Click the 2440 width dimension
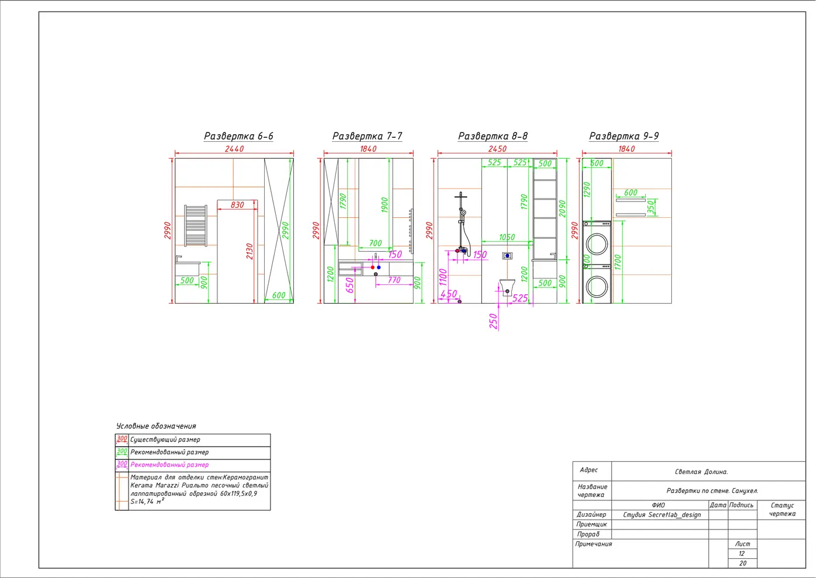The width and height of the screenshot is (818, 578). 234,149
